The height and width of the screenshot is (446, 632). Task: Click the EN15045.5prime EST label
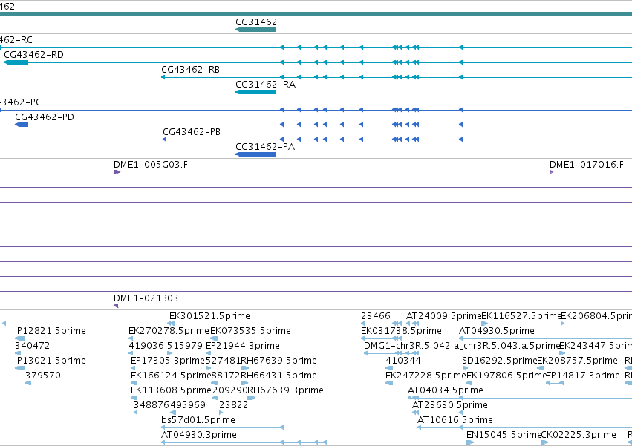pos(504,435)
